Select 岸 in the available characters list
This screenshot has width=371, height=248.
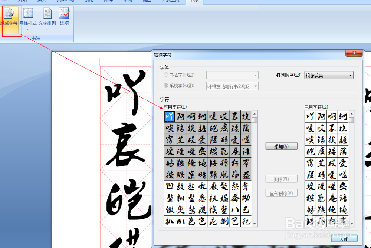click(246, 163)
